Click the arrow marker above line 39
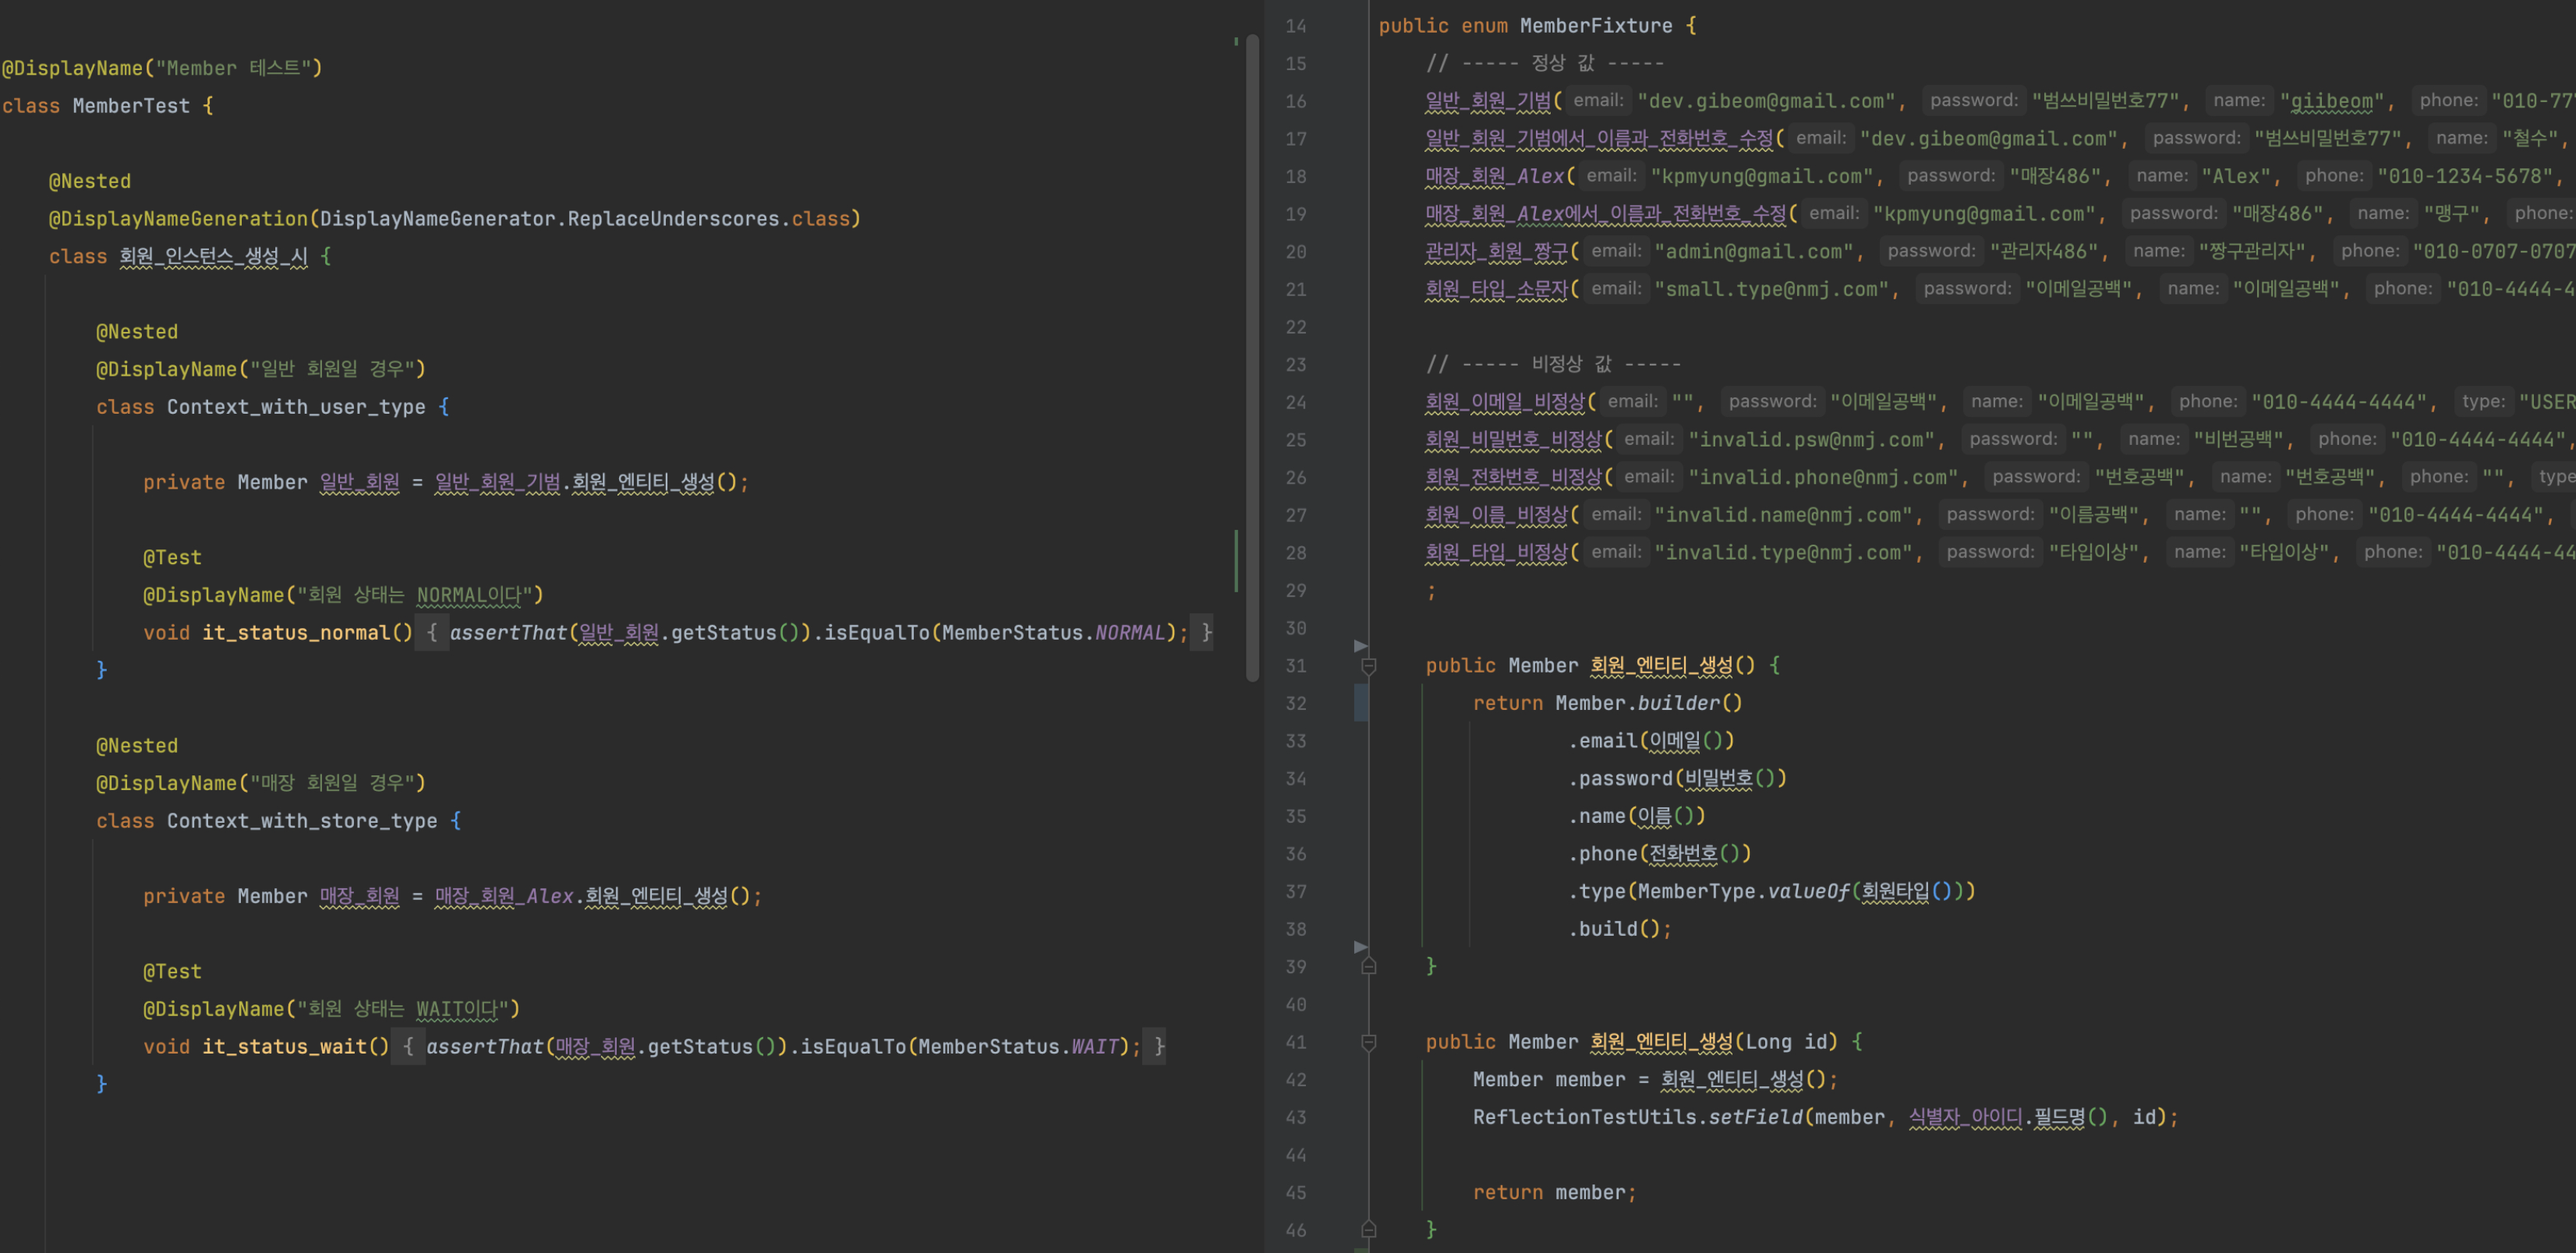Image resolution: width=2576 pixels, height=1253 pixels. point(1360,946)
